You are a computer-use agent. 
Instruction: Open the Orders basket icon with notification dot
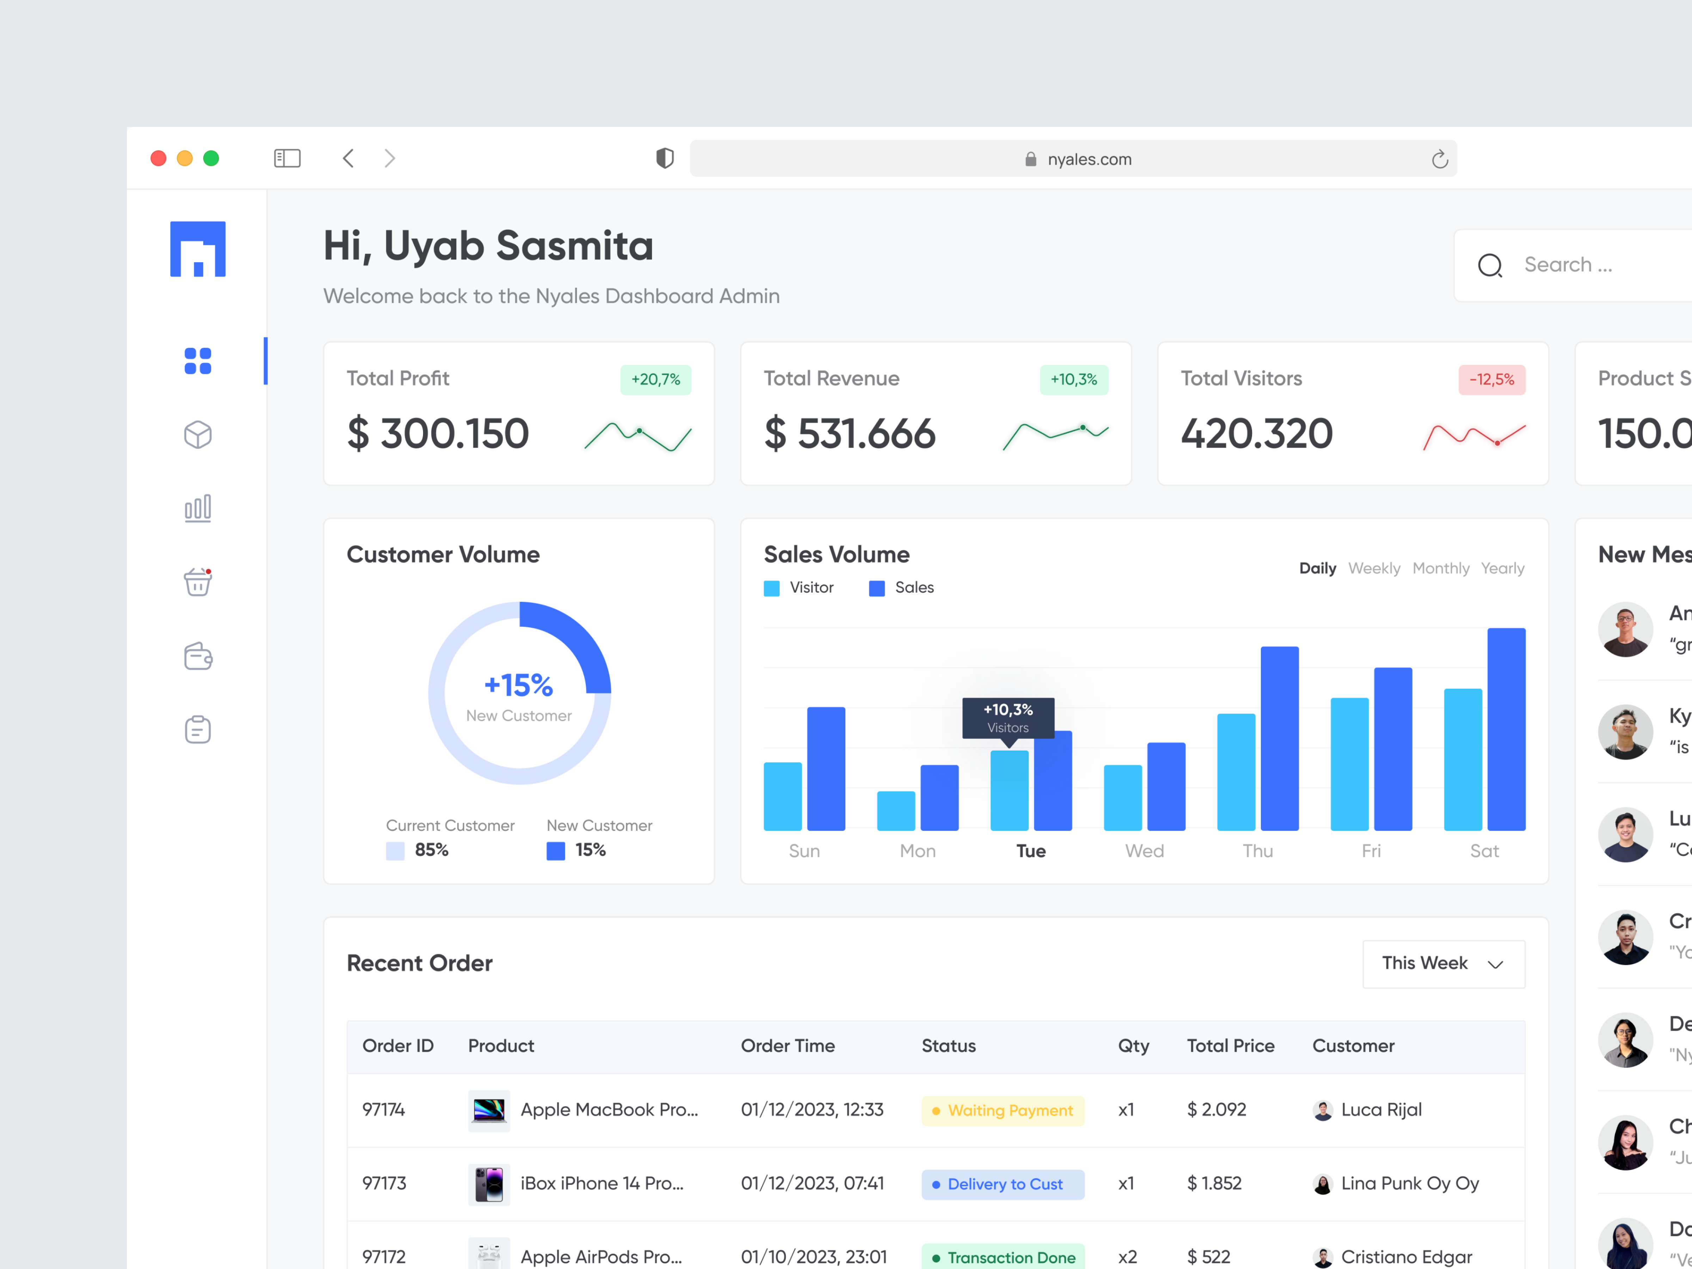click(x=197, y=581)
